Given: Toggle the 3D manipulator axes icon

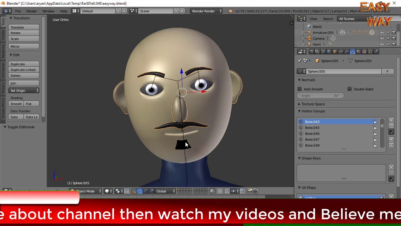Looking at the screenshot, I should point(134,191).
